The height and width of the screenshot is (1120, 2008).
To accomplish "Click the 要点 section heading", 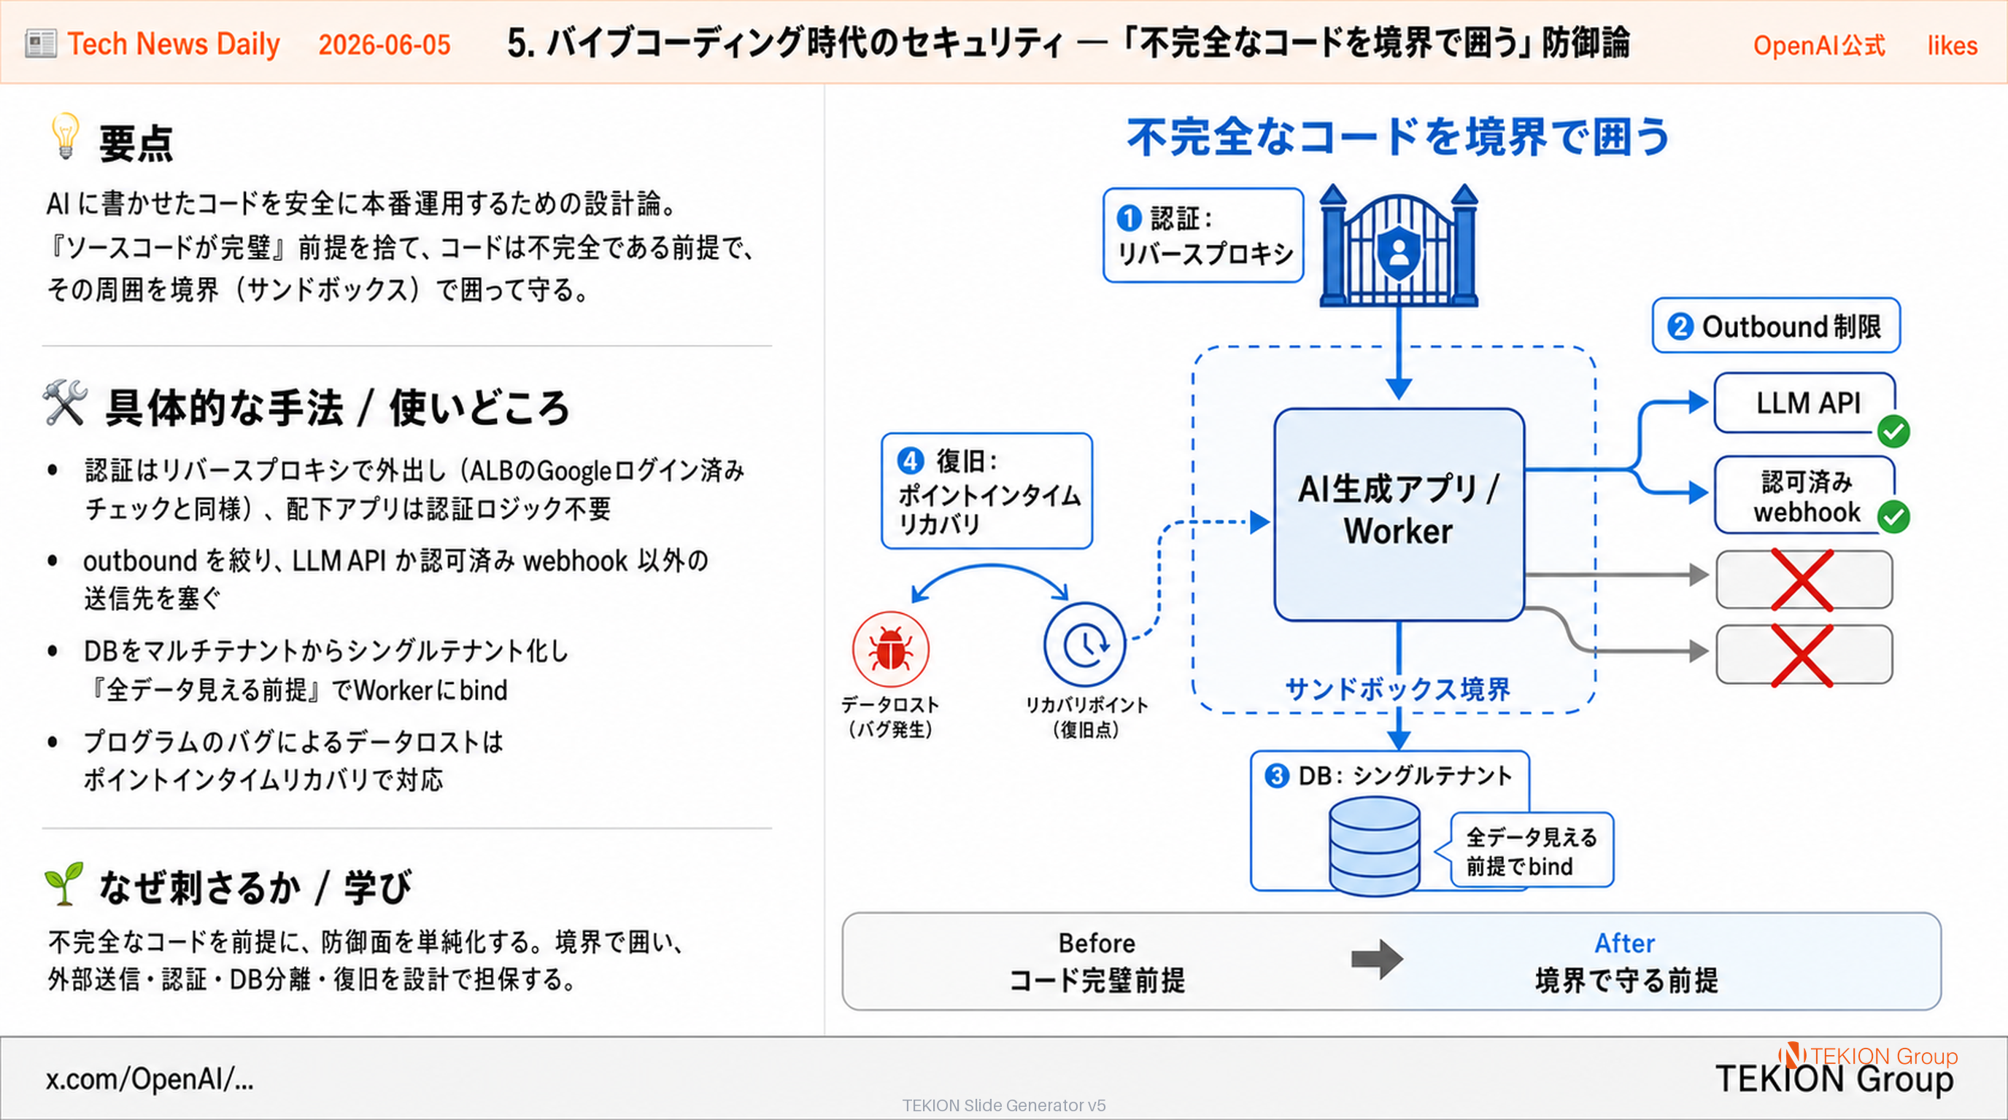I will 136,144.
